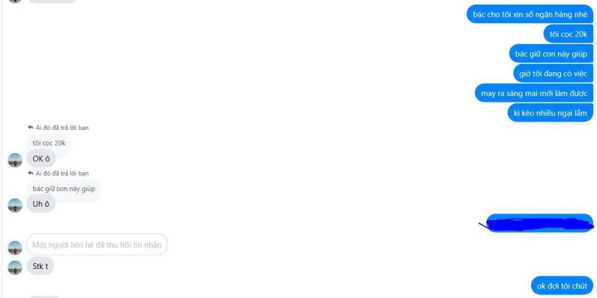Select the 'OK ô' message bubble
The image size is (597, 298).
pyautogui.click(x=41, y=158)
